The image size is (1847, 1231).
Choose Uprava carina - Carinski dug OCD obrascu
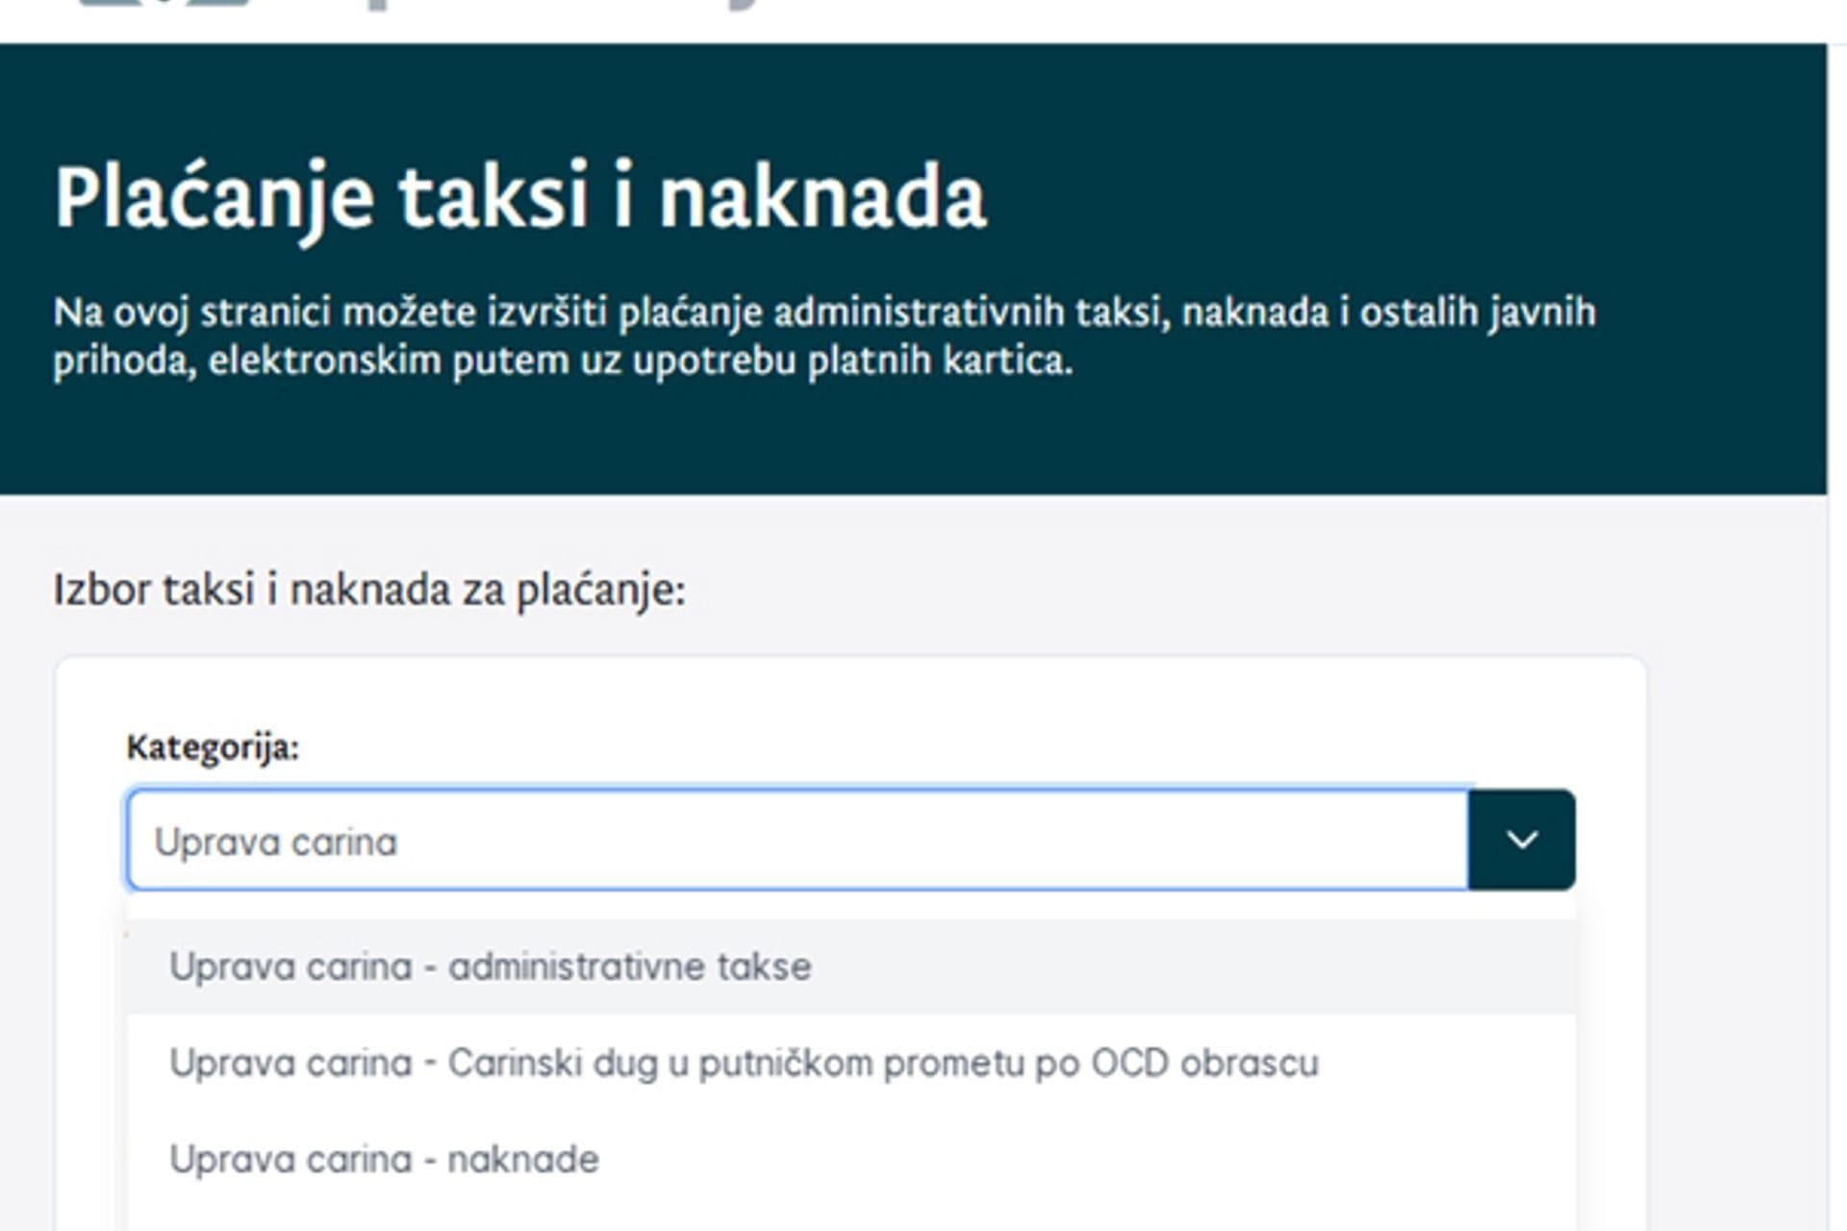(851, 1063)
